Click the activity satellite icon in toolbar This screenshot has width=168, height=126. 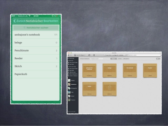coord(94,55)
